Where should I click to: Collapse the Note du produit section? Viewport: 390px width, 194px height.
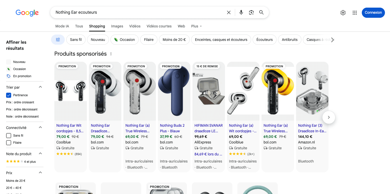[x=40, y=154]
